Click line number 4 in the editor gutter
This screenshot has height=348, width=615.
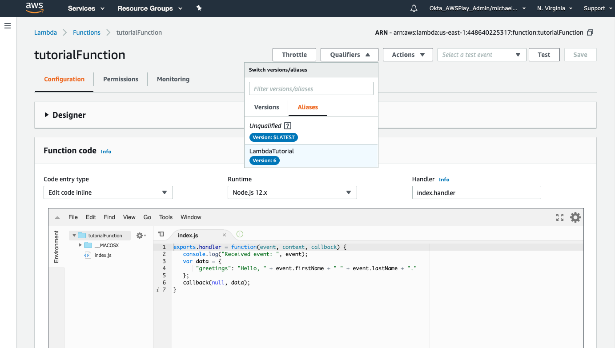click(164, 268)
